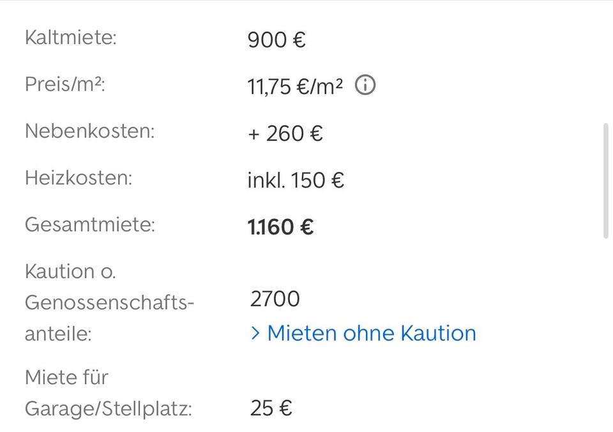Select the Preis/m² label
The width and height of the screenshot is (613, 432).
point(64,84)
